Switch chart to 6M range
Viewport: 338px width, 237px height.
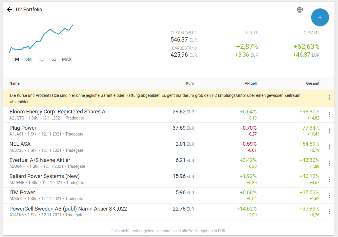[x=29, y=59]
